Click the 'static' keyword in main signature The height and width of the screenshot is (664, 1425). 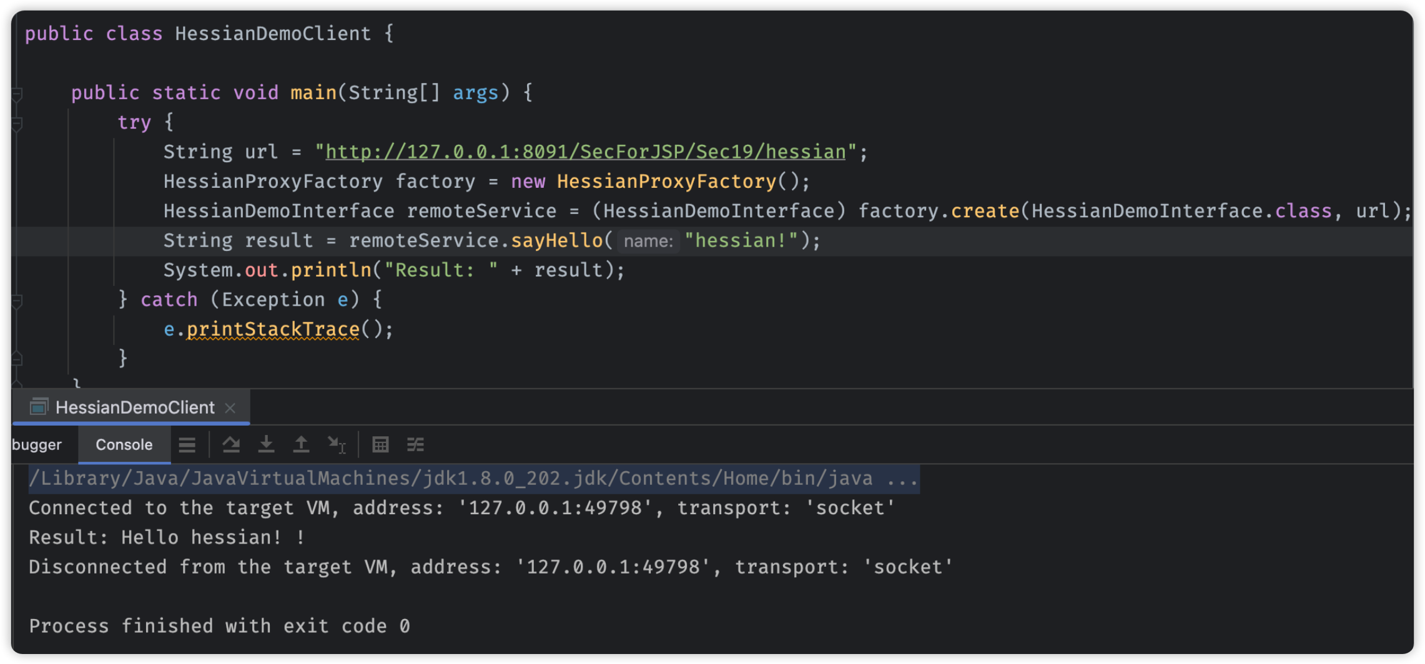pyautogui.click(x=186, y=93)
